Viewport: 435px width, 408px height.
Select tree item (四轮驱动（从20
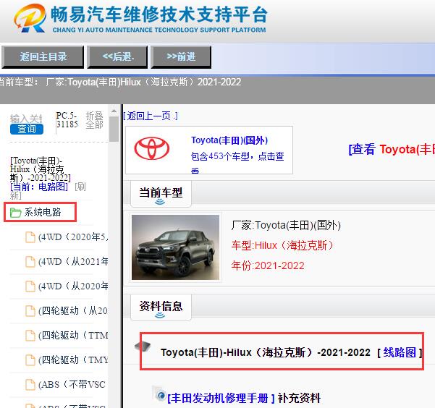point(73,311)
